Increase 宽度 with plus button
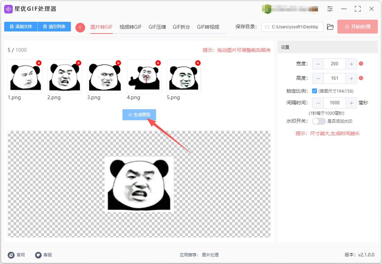The width and height of the screenshot is (382, 264). pyautogui.click(x=351, y=64)
